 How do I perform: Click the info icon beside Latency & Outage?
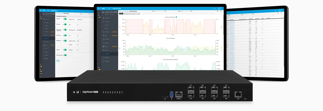(x=176, y=17)
